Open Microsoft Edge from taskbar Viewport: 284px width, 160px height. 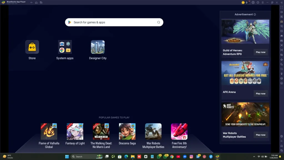point(126,157)
